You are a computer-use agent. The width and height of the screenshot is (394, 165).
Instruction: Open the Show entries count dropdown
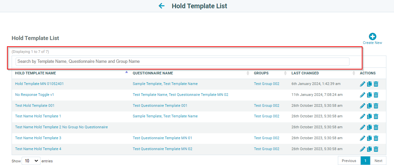tap(31, 161)
